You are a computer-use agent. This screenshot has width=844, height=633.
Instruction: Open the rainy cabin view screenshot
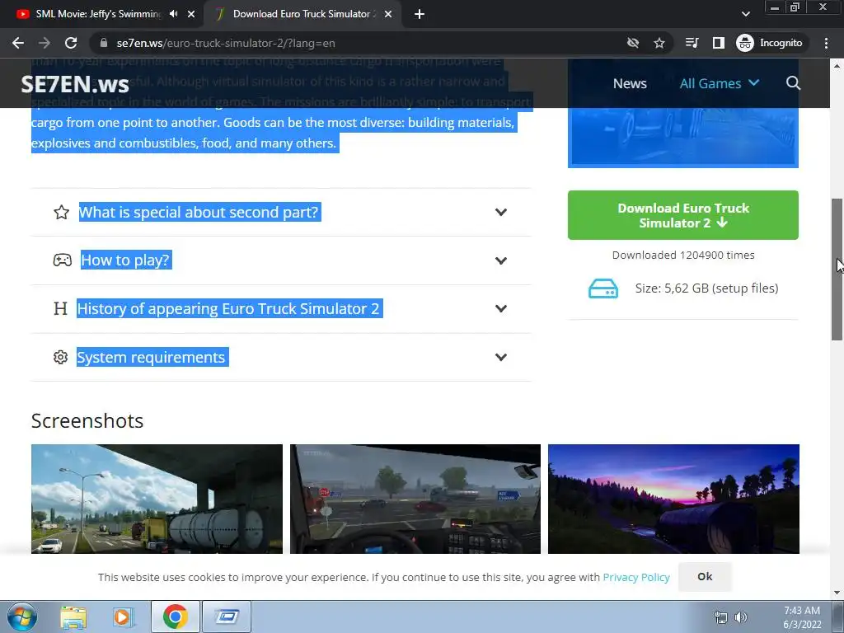[415, 499]
